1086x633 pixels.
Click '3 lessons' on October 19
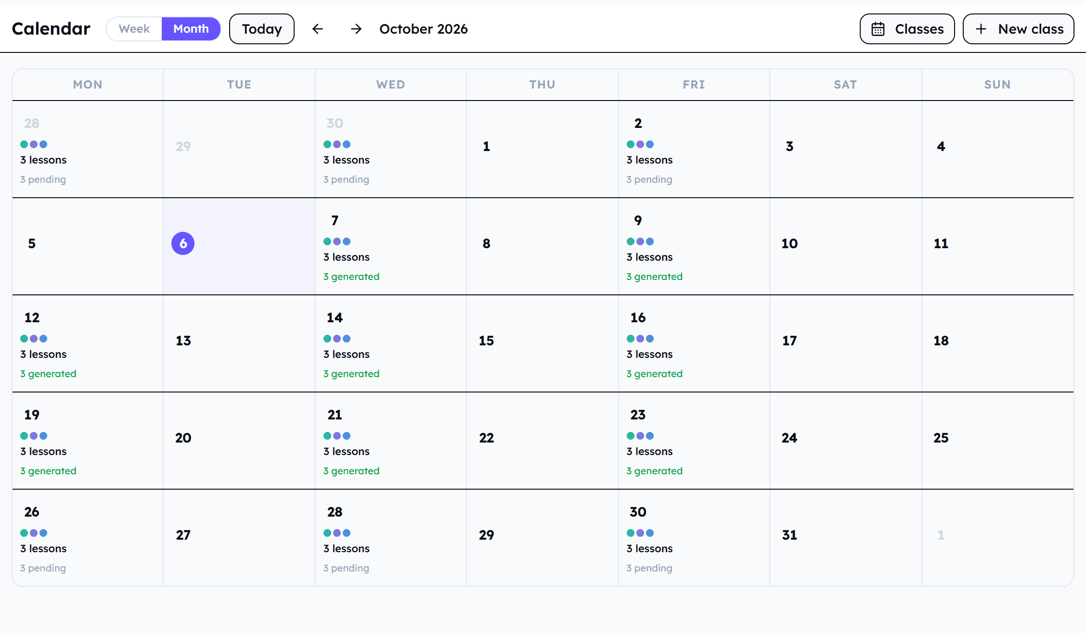(x=43, y=451)
